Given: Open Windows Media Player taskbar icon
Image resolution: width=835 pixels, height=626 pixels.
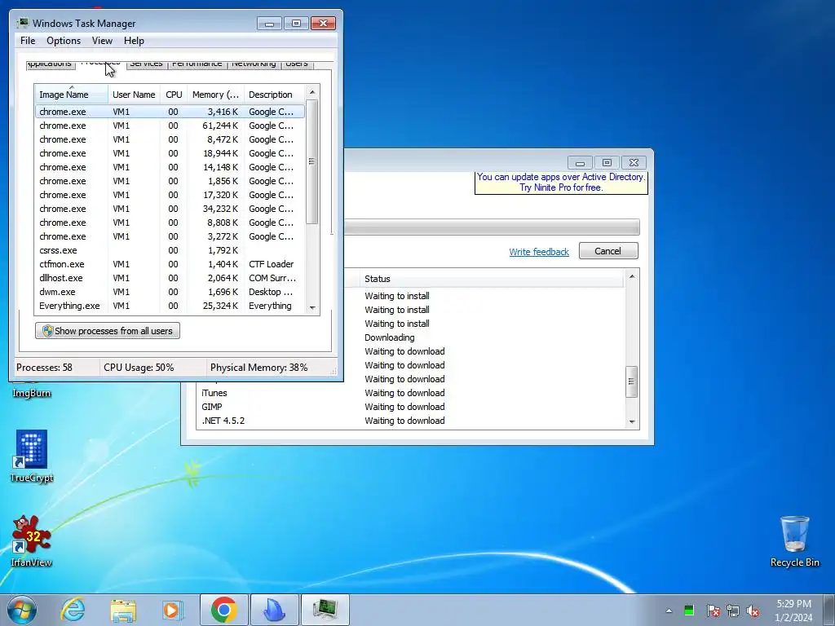Looking at the screenshot, I should coord(173,610).
